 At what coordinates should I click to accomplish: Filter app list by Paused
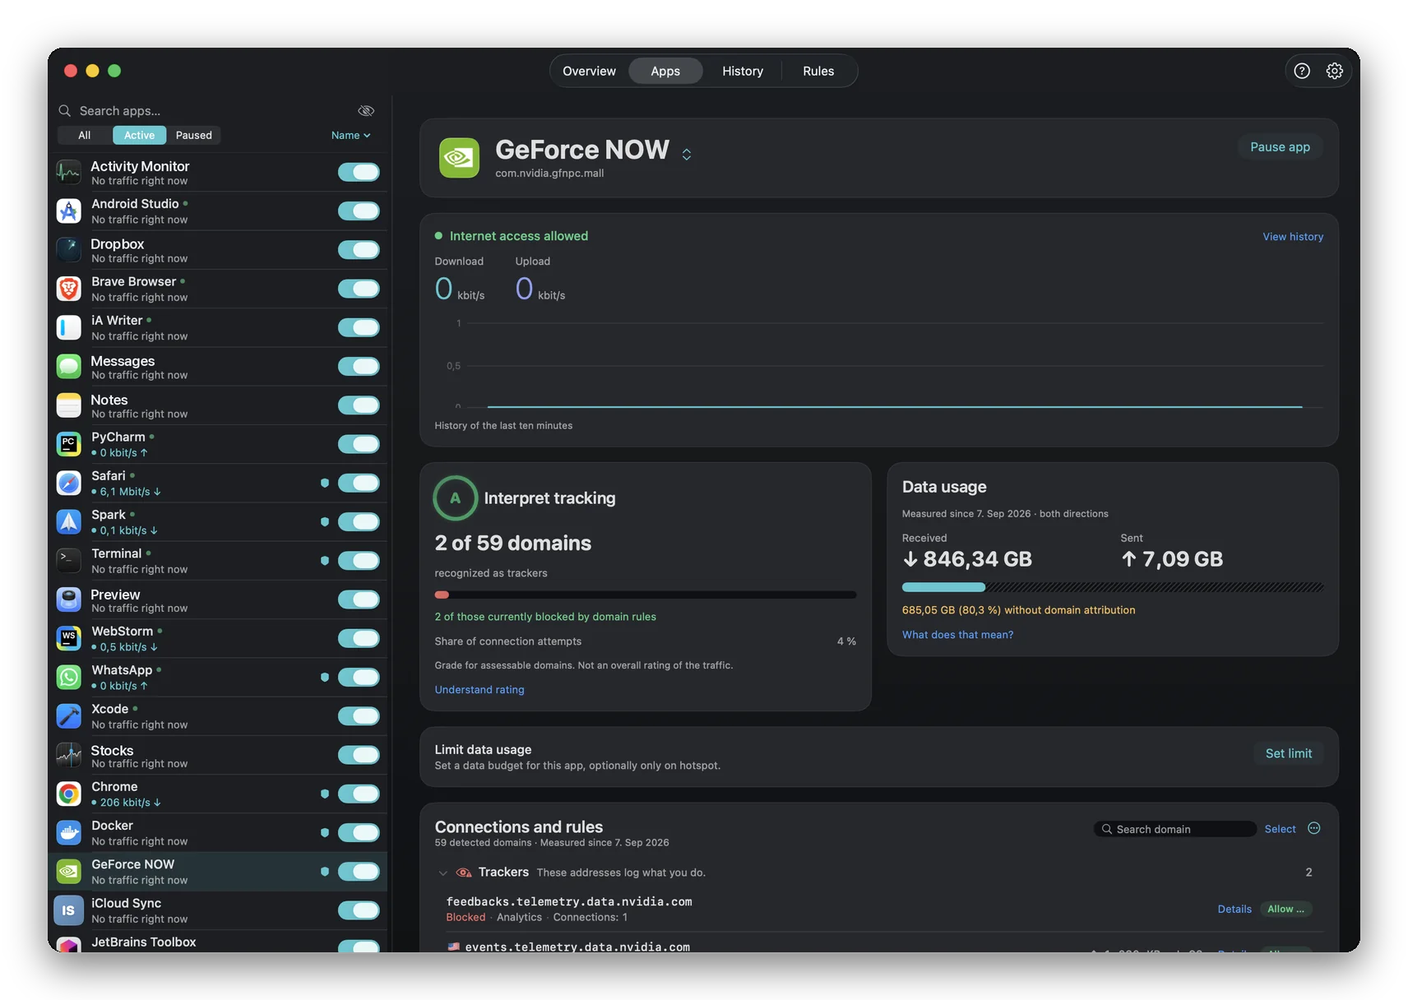pos(194,135)
